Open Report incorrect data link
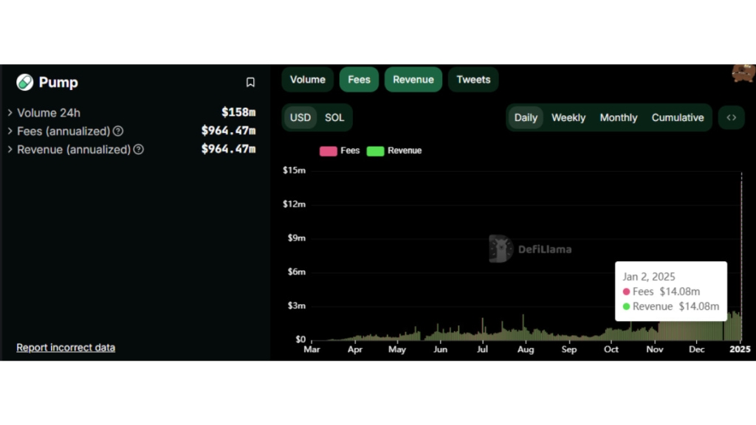The image size is (756, 425). pyautogui.click(x=66, y=348)
